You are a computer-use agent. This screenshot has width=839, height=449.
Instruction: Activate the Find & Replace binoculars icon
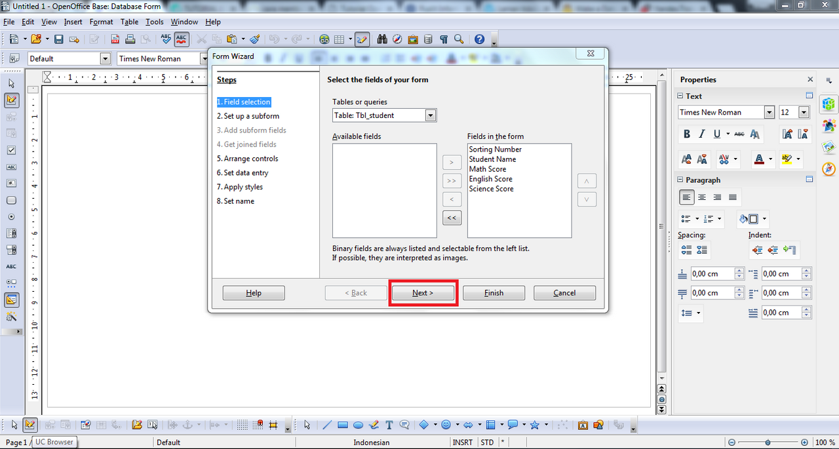[x=381, y=39]
